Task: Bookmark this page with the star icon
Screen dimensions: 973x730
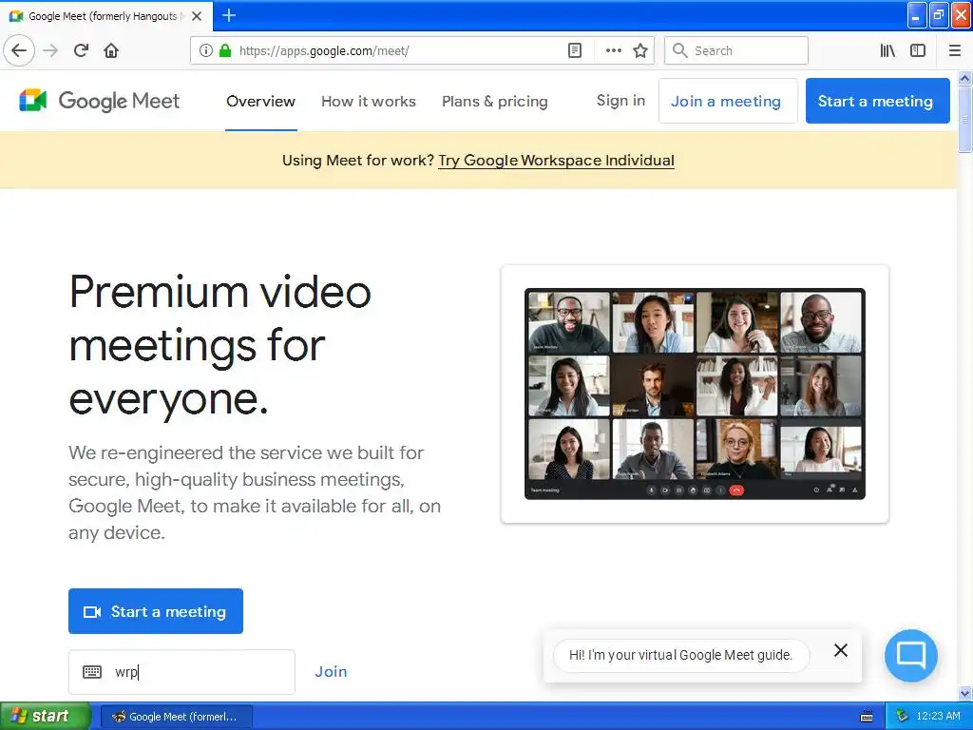Action: (x=640, y=50)
